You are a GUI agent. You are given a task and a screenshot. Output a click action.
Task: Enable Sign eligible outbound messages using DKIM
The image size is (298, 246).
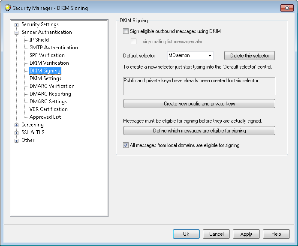pyautogui.click(x=126, y=31)
